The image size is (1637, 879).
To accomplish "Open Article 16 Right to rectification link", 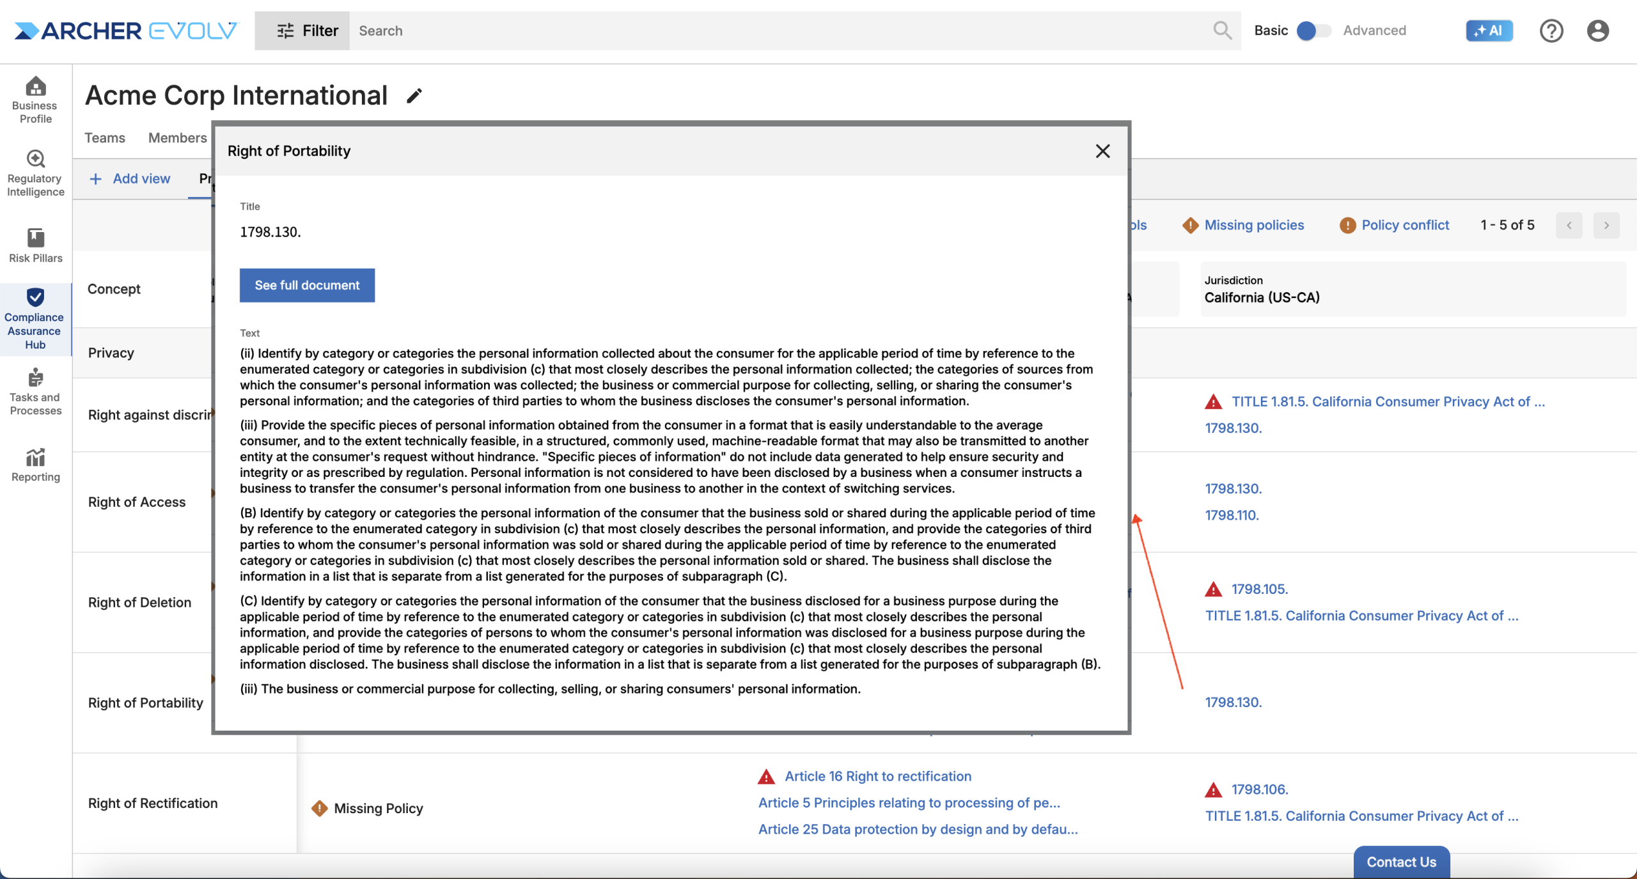I will [877, 777].
